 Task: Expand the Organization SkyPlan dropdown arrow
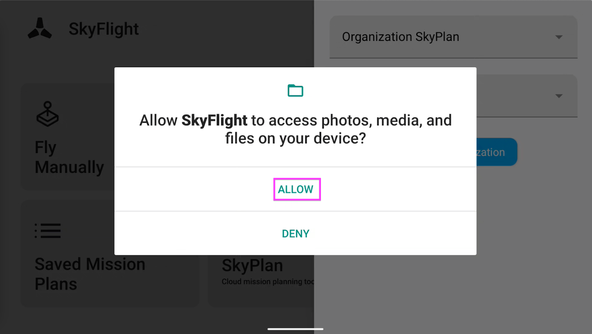coord(559,37)
